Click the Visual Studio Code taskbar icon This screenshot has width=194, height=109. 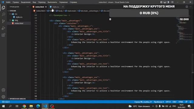pyautogui.click(x=45, y=106)
